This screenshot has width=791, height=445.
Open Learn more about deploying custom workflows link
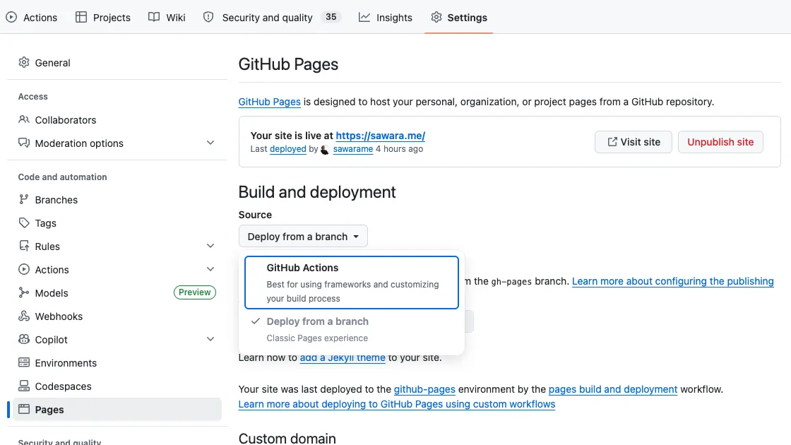click(x=397, y=404)
